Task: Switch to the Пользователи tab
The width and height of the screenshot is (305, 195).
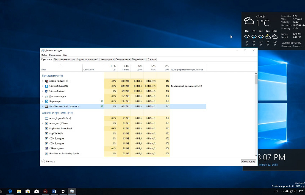Action: click(123, 59)
